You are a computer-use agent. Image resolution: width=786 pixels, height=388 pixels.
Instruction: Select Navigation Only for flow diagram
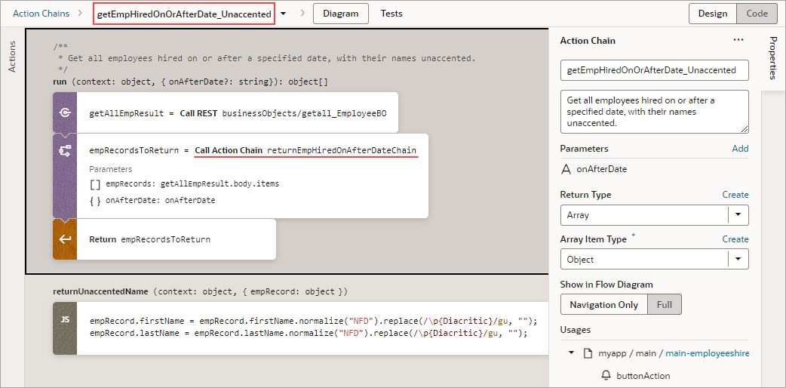pos(603,304)
